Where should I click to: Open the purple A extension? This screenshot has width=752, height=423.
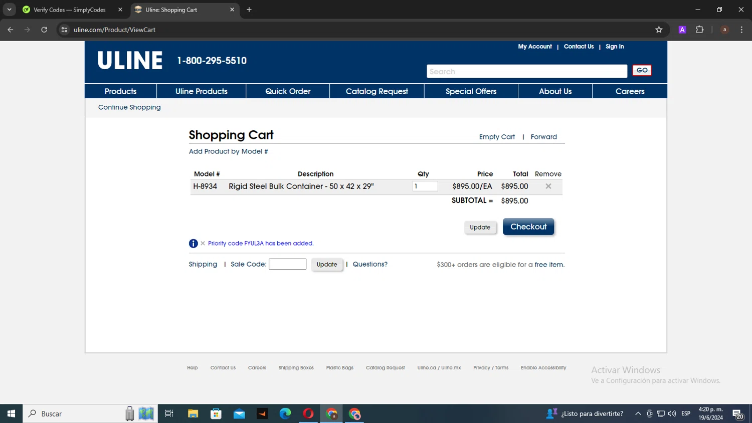(x=682, y=30)
